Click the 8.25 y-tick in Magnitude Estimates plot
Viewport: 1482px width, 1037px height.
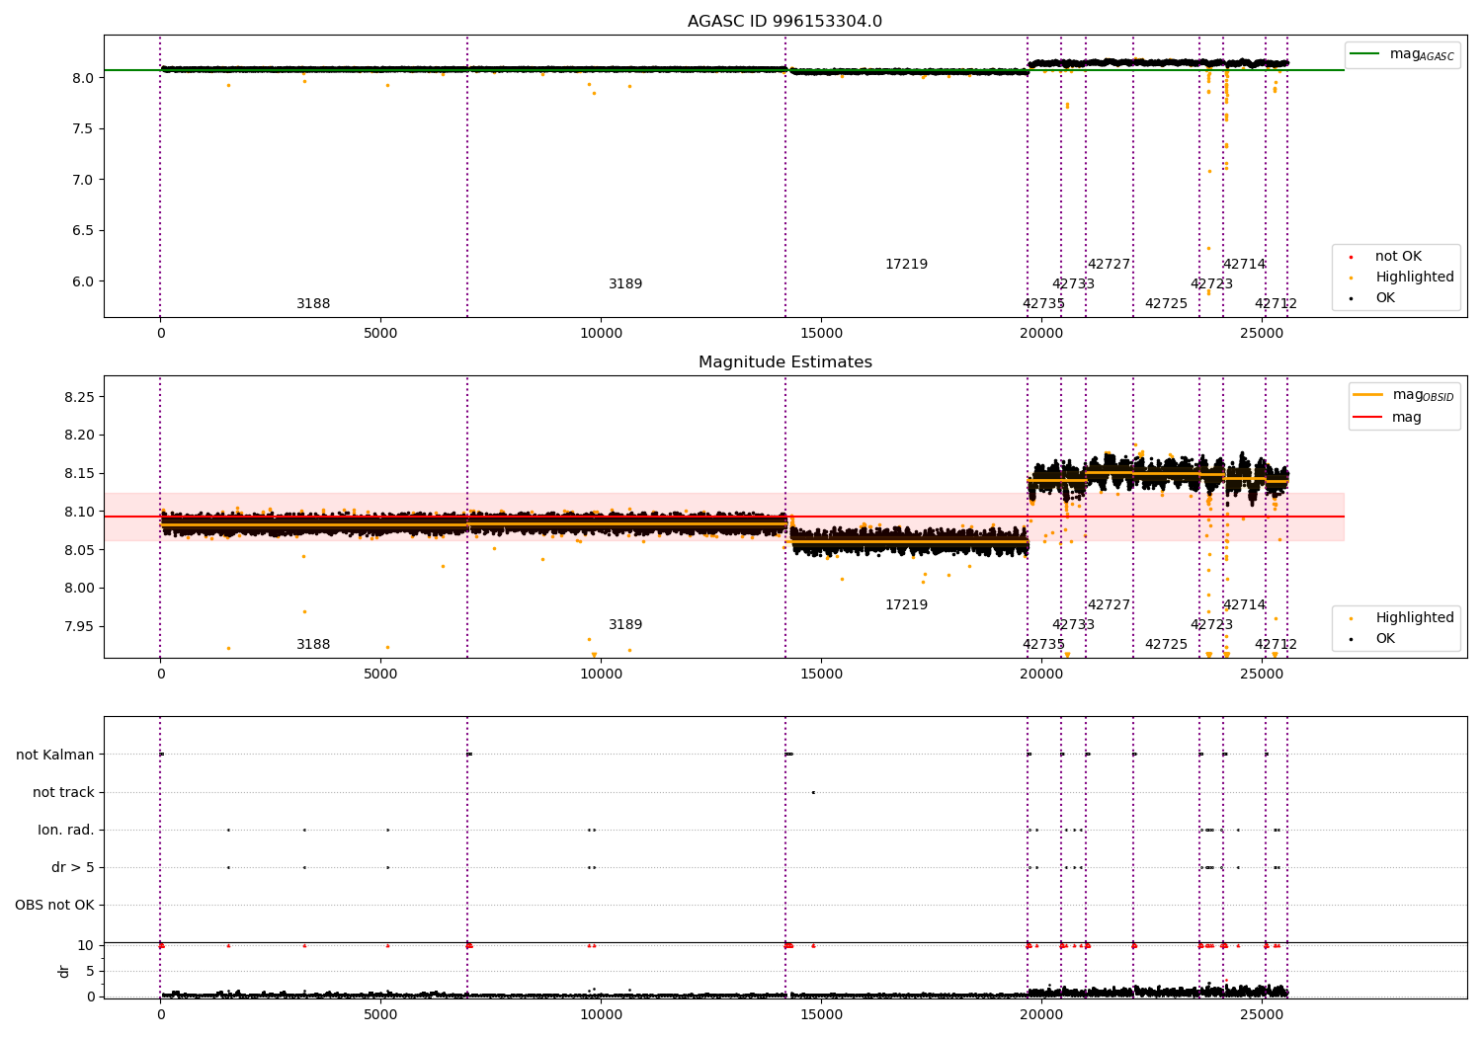tap(79, 397)
